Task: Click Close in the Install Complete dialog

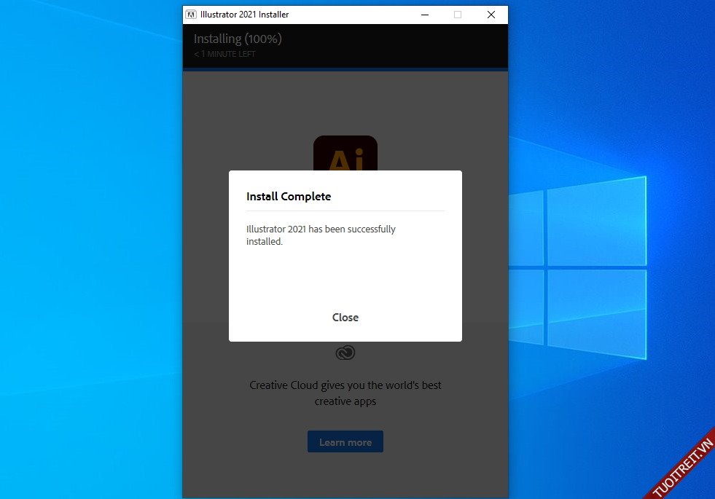Action: [345, 318]
